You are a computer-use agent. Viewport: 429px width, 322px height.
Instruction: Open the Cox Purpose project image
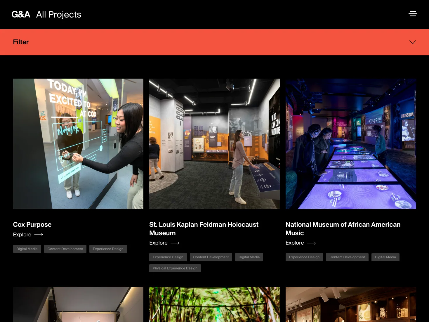(78, 144)
